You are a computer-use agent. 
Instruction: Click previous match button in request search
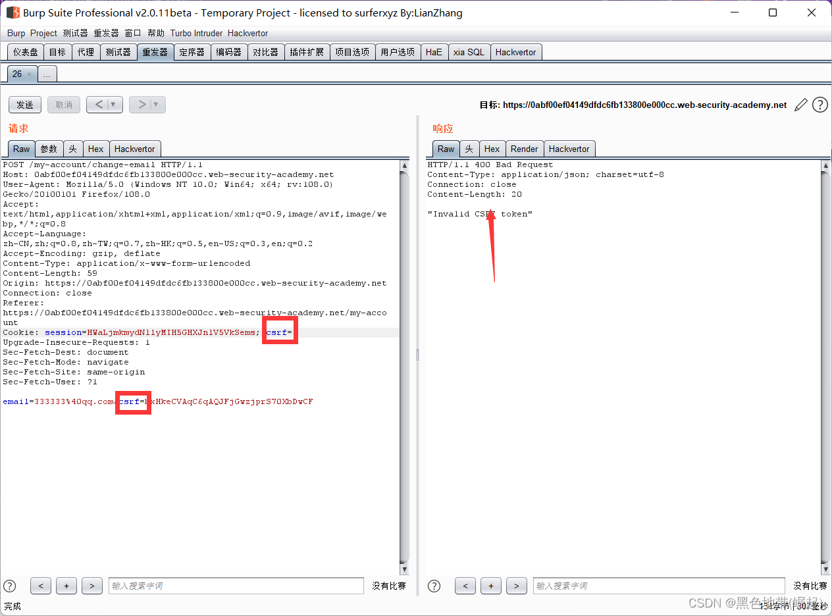click(x=41, y=586)
